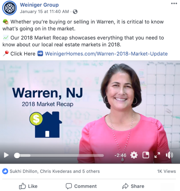The height and width of the screenshot is (191, 180).
Task: Click the remaining time -2:46 label
Action: tap(120, 155)
